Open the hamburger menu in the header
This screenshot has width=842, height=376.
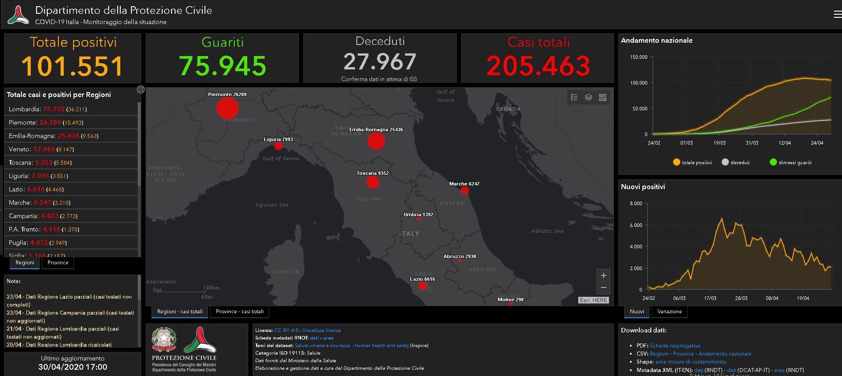click(x=837, y=14)
